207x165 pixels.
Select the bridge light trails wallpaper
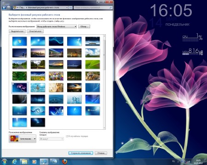(x=56, y=53)
